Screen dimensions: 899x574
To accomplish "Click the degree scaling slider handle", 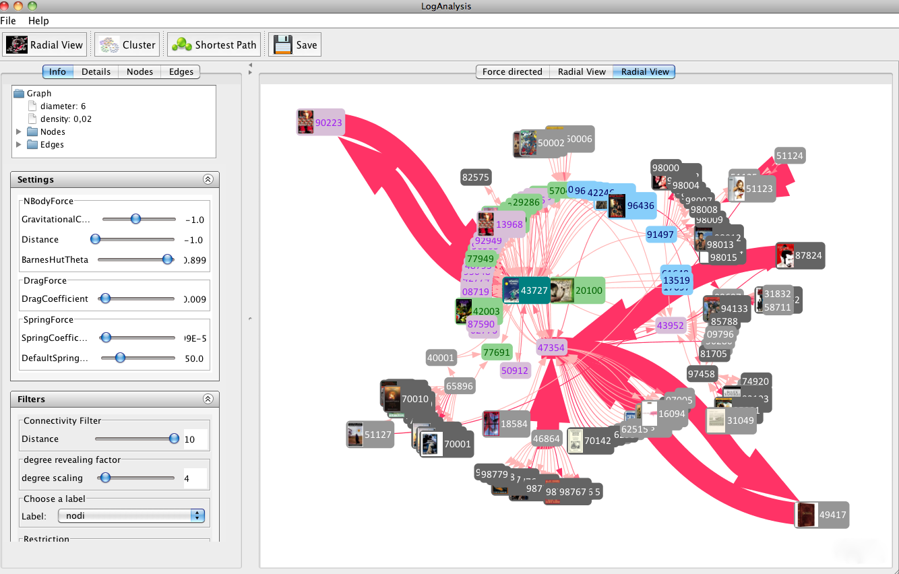I will 104,478.
